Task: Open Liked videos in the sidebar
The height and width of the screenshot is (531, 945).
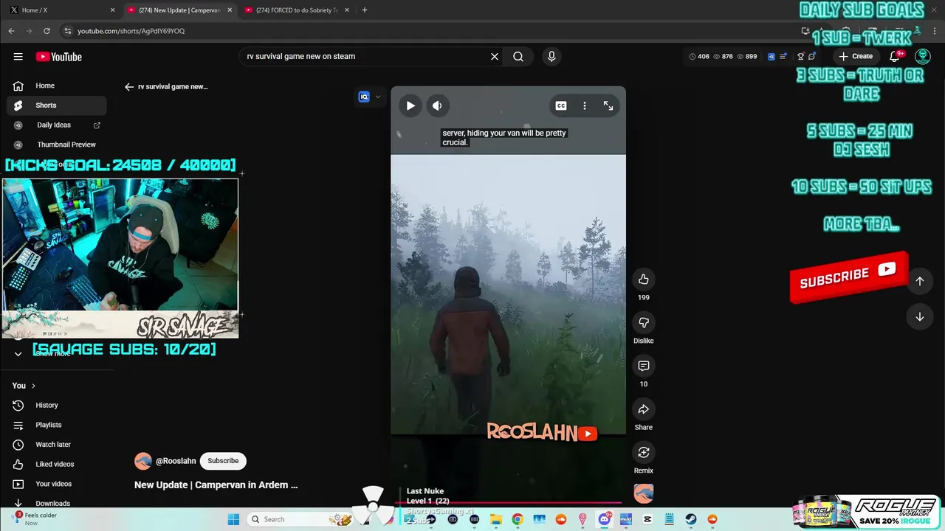Action: pos(56,464)
